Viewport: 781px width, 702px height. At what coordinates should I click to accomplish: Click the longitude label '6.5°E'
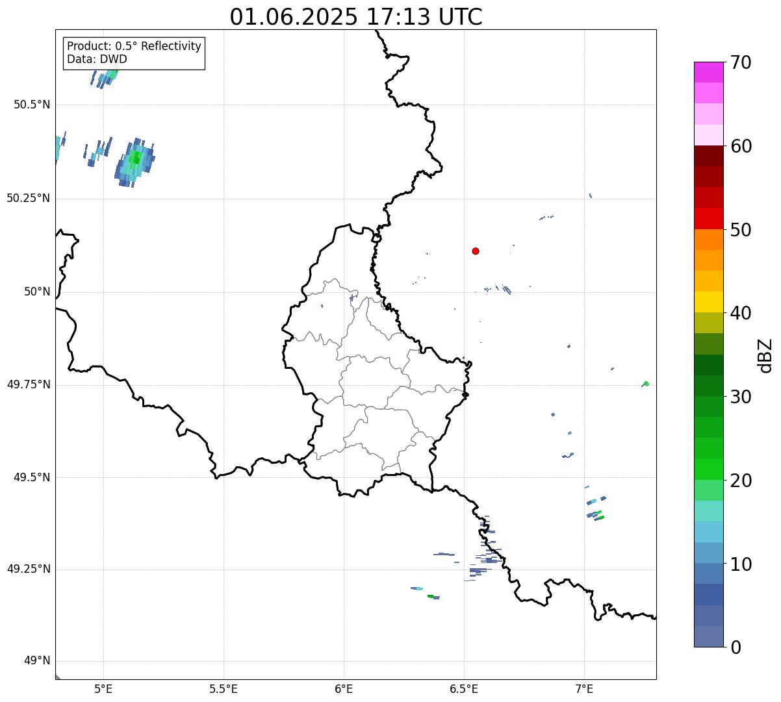click(x=464, y=688)
